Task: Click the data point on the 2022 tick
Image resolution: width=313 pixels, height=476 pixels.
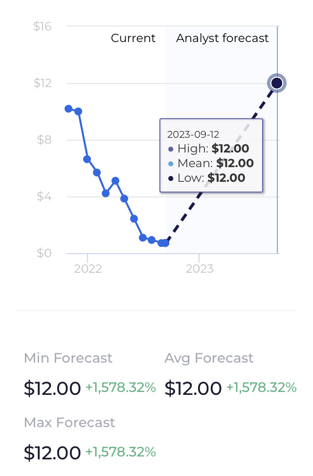Action: (x=87, y=159)
